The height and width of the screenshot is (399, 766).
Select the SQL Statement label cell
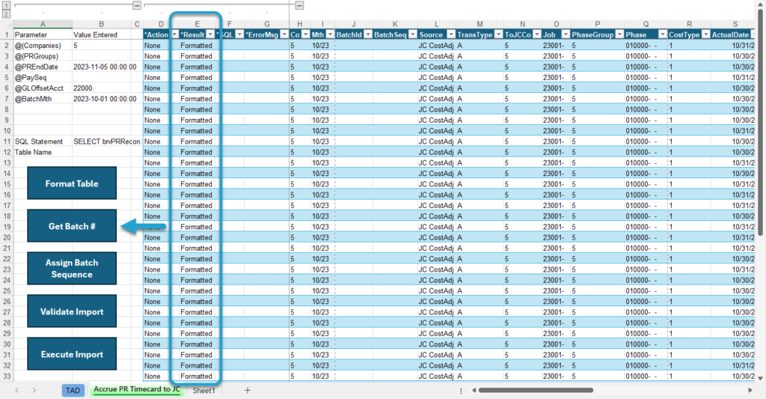click(43, 141)
